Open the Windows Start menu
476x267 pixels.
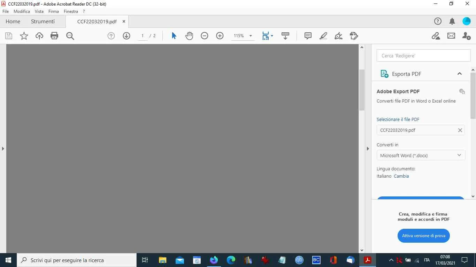(8, 260)
